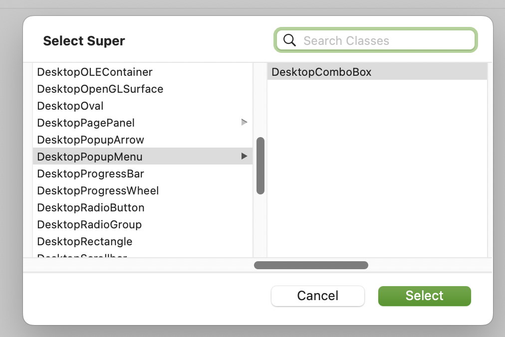Choose DesktopProgressBar as super
Viewport: 505px width, 337px height.
click(143, 173)
